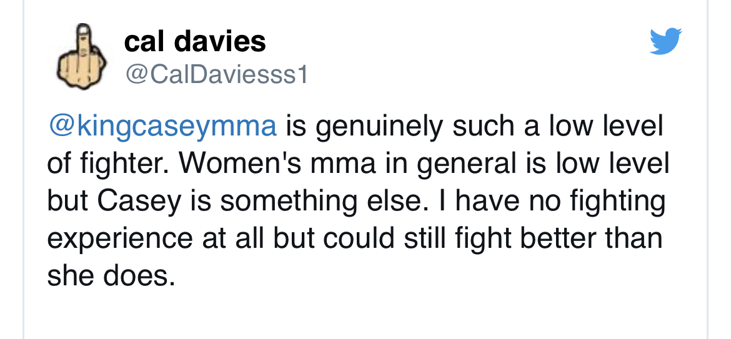This screenshot has height=339, width=731.
Task: Open the @CalDaviesss1 handle link
Action: point(216,75)
